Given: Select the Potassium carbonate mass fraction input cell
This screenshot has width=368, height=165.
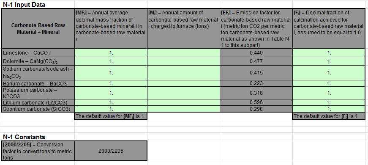Looking at the screenshot, I should pyautogui.click(x=111, y=93).
